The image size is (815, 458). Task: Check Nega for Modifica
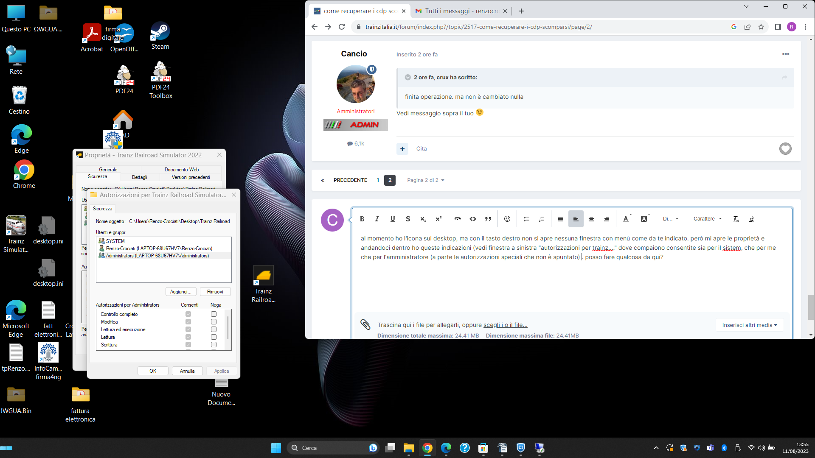click(214, 322)
